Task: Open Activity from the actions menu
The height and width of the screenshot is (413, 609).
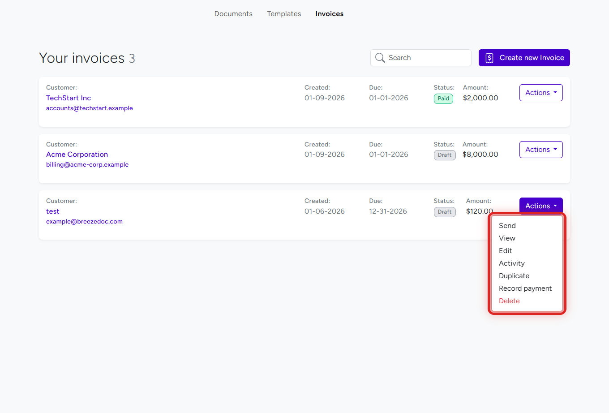Action: [511, 263]
